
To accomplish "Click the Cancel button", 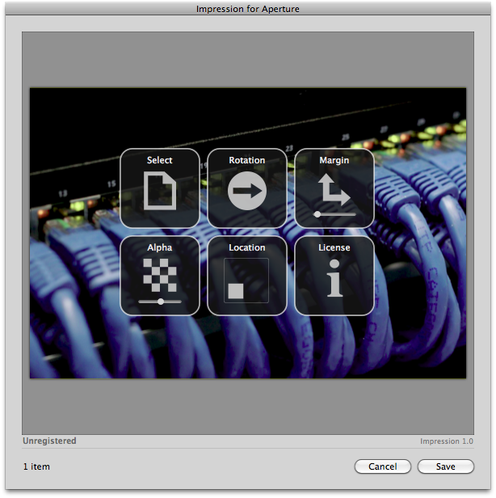I will [x=383, y=466].
